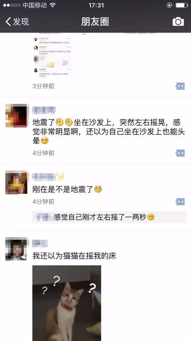Tap the camera icon to post a moment
Image resolution: width=191 pixels, height=341 pixels.
pyautogui.click(x=178, y=22)
